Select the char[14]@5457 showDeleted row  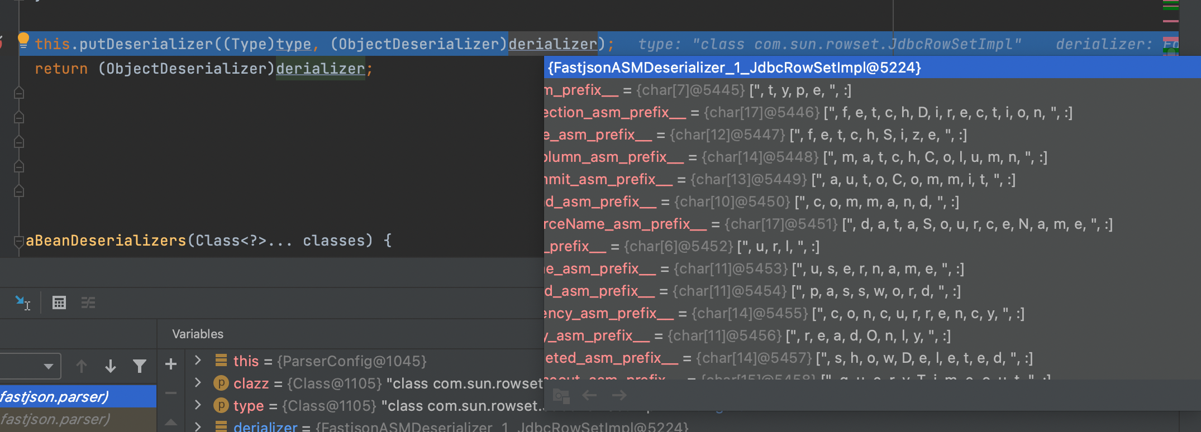(873, 358)
